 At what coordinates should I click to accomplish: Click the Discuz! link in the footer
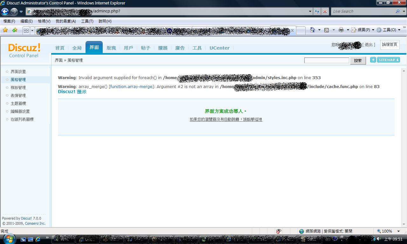pos(26,218)
